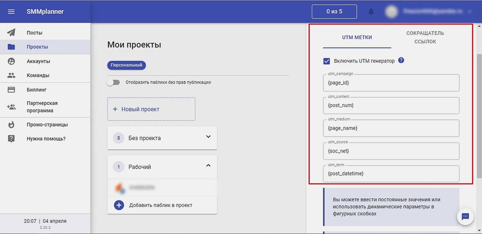Expand the 'Без проекта' project list
The image size is (482, 234).
coord(208,137)
